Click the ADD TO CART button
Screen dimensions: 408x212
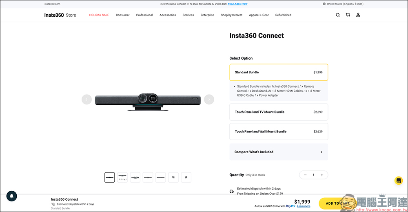pyautogui.click(x=337, y=203)
